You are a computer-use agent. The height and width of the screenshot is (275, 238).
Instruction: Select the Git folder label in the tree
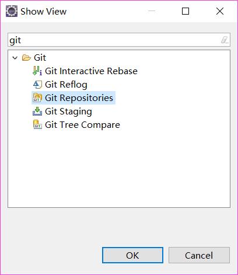click(40, 58)
